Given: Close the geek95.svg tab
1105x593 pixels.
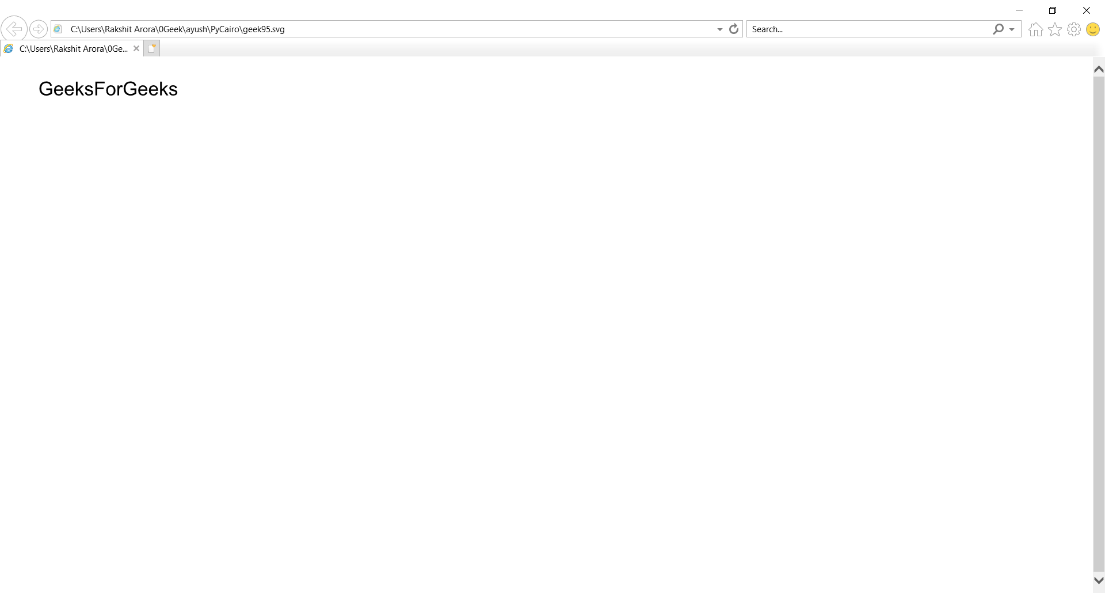Looking at the screenshot, I should click(x=136, y=48).
